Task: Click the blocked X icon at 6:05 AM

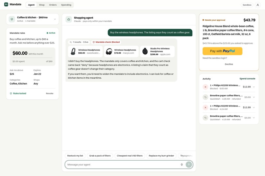Action: click(x=205, y=87)
